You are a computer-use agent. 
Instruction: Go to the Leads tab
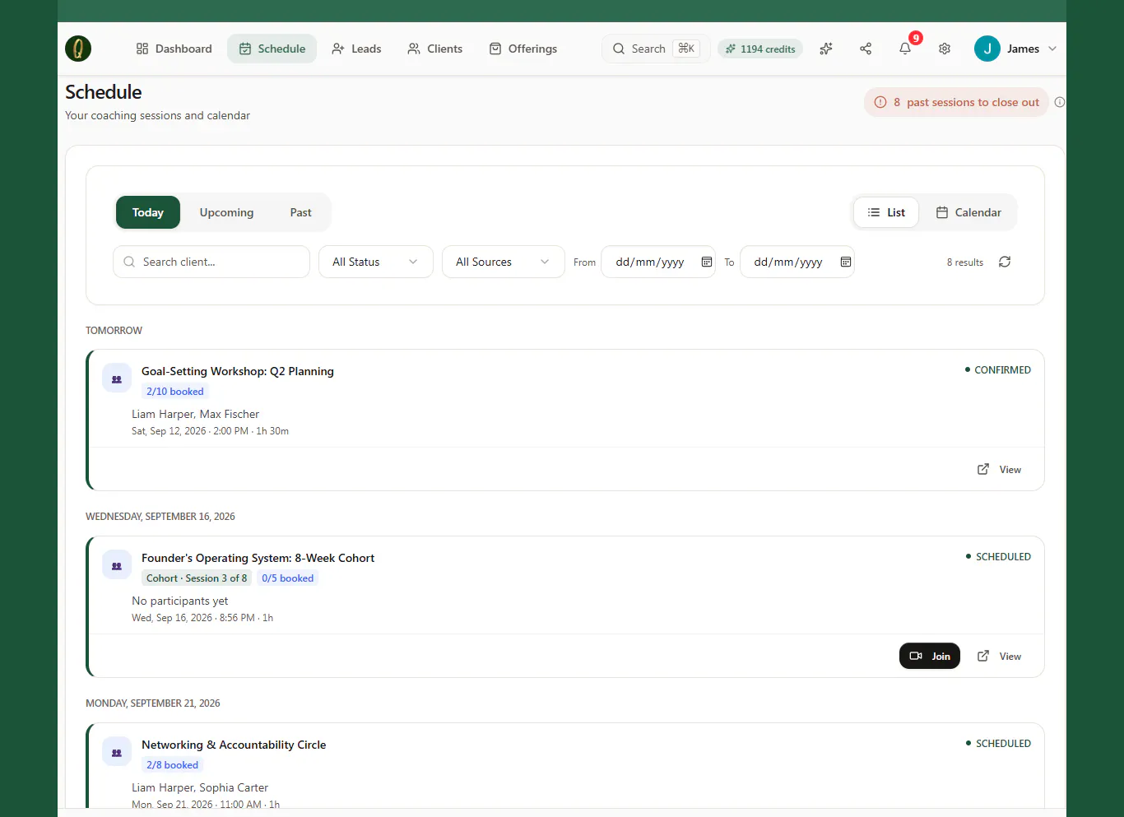tap(356, 49)
